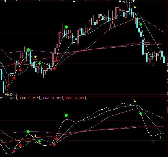Screen dimensions: 168x157
Task: Click the left green diamond in indicator panel
Action: tap(39, 141)
